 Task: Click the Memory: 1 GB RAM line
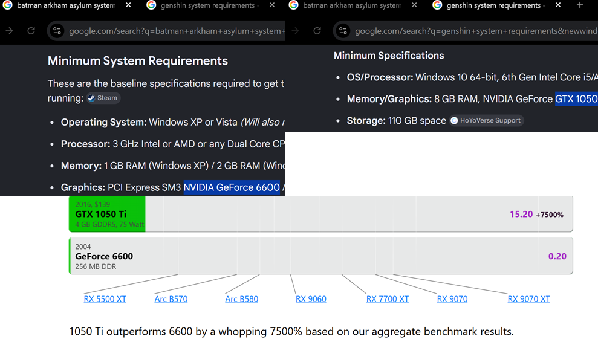[x=173, y=166]
